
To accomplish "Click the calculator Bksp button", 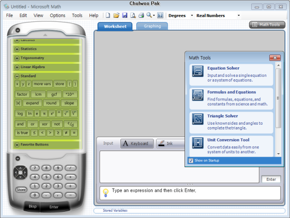I will click(32, 206).
